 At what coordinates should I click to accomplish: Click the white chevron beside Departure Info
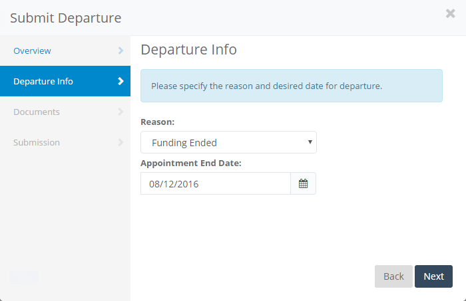pyautogui.click(x=120, y=81)
